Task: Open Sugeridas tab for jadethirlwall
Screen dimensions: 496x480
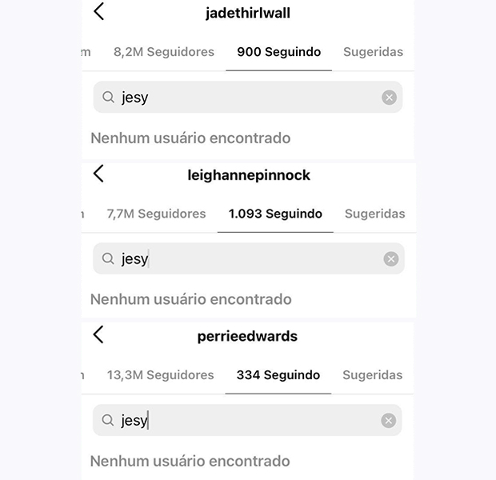Action: coord(374,52)
